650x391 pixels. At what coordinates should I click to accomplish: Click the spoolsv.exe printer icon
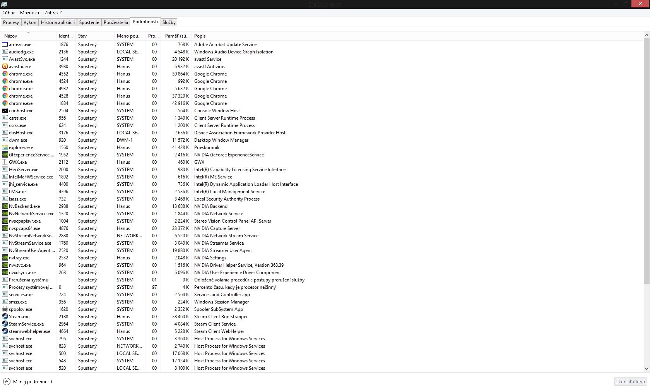5,309
